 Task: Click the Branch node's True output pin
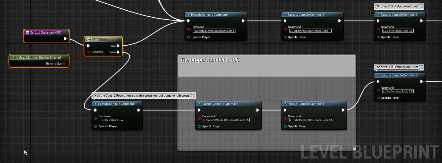[118, 46]
